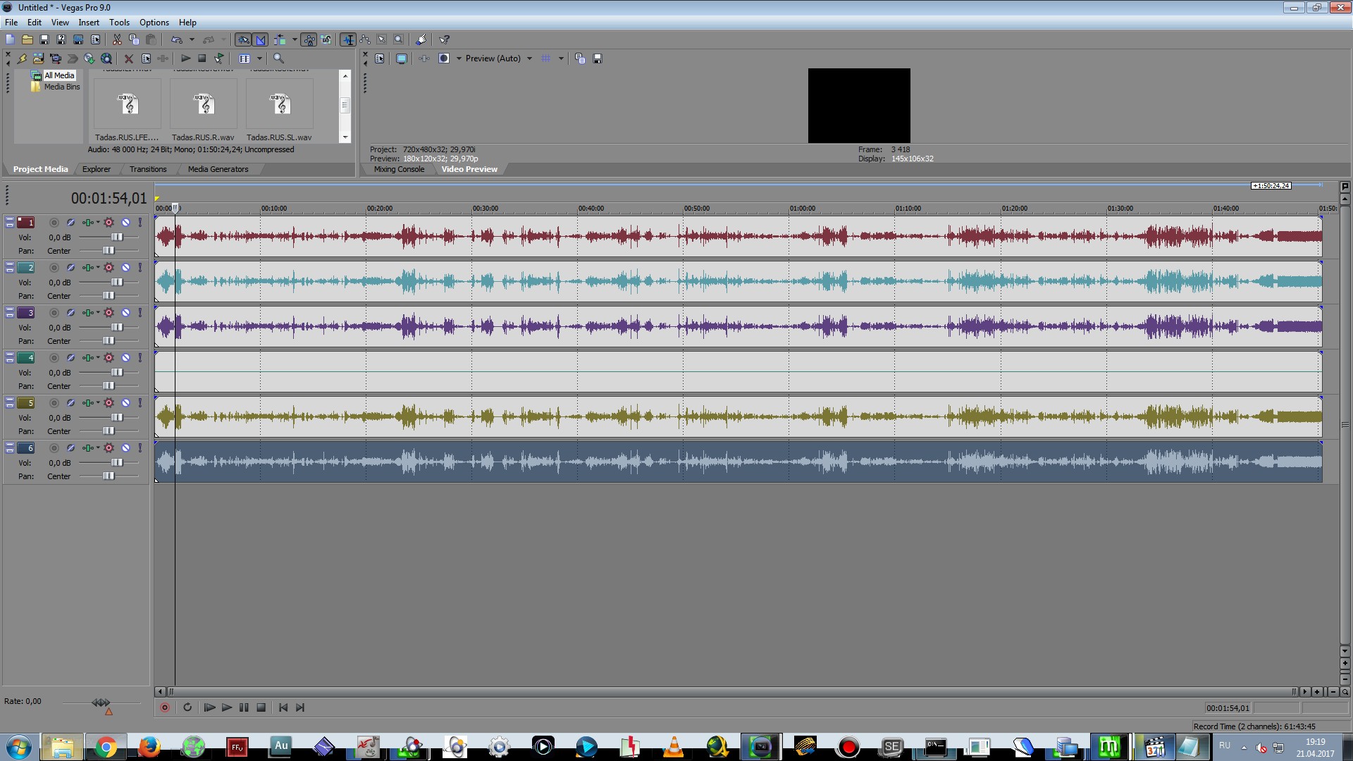Start Project Media preview playback
The width and height of the screenshot is (1353, 761).
pyautogui.click(x=185, y=58)
